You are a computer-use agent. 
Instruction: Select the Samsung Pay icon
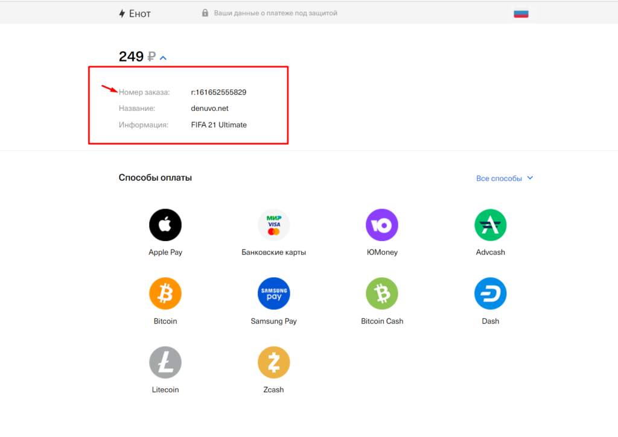click(273, 294)
